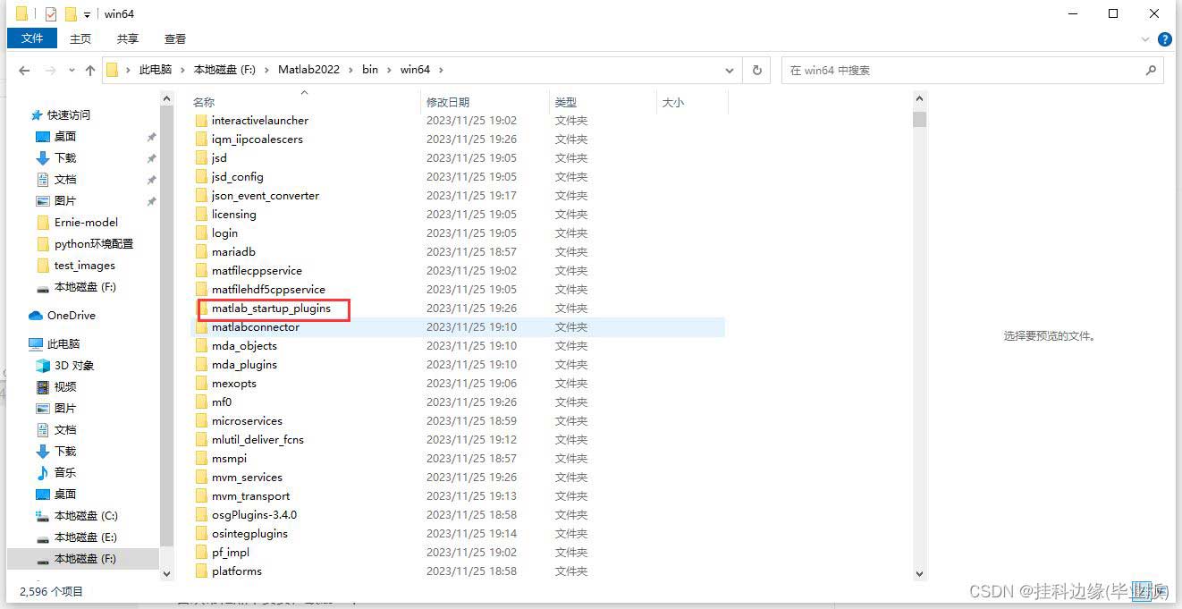Click Matlab2022 in the address breadcrumb
Screen dimensions: 1182x609
pyautogui.click(x=308, y=70)
